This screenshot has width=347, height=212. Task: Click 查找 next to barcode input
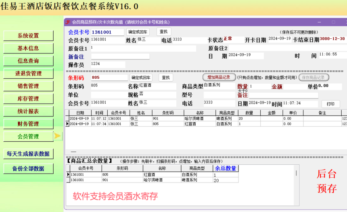coord(166,78)
